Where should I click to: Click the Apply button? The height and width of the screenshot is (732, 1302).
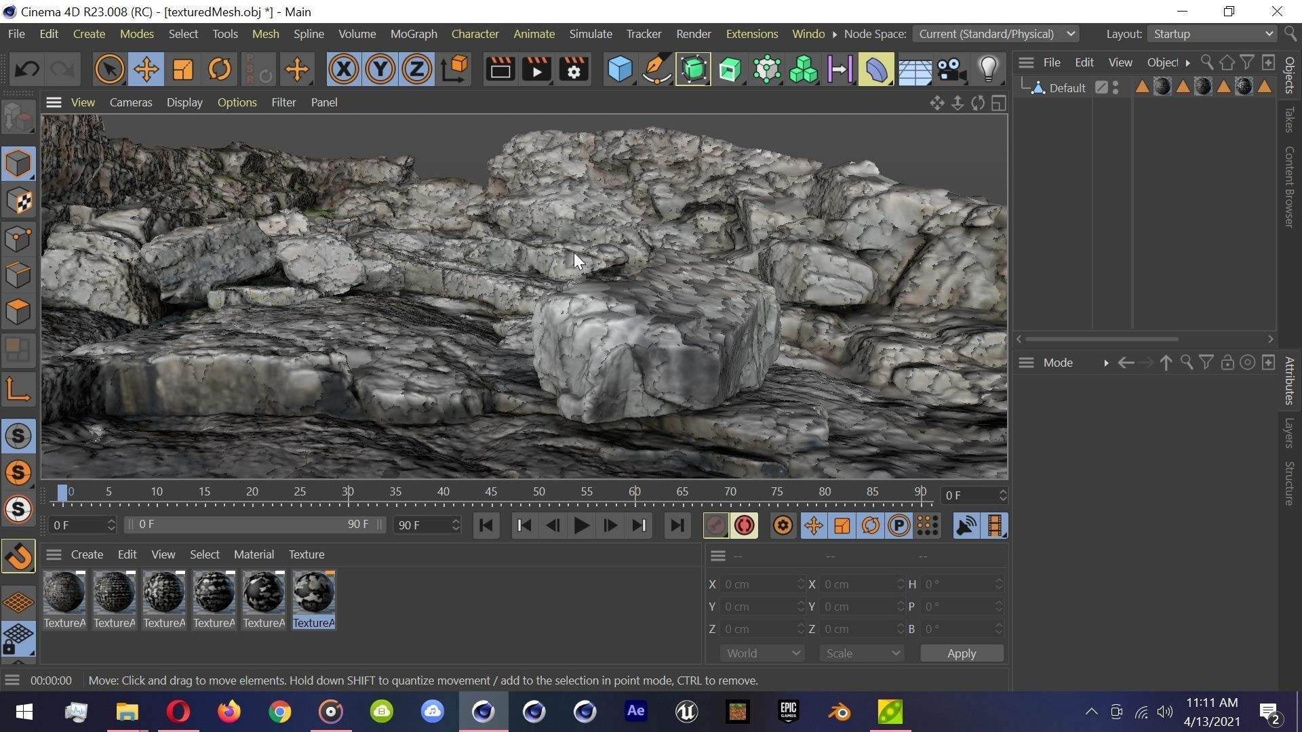pos(962,653)
